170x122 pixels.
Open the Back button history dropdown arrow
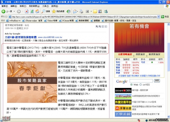click(x=14, y=11)
